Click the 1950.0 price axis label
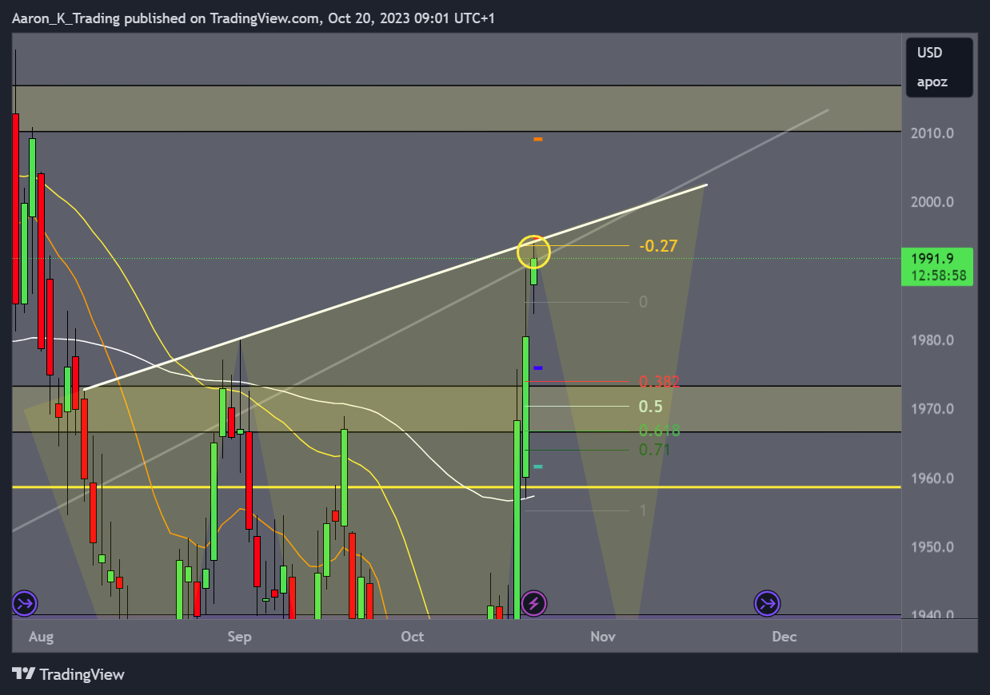The height and width of the screenshot is (695, 990). (932, 548)
